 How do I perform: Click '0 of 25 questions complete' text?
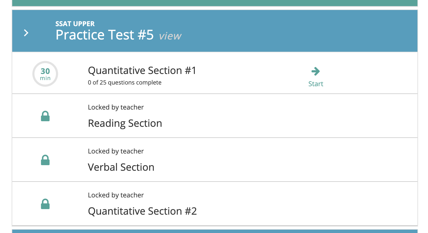coord(124,83)
